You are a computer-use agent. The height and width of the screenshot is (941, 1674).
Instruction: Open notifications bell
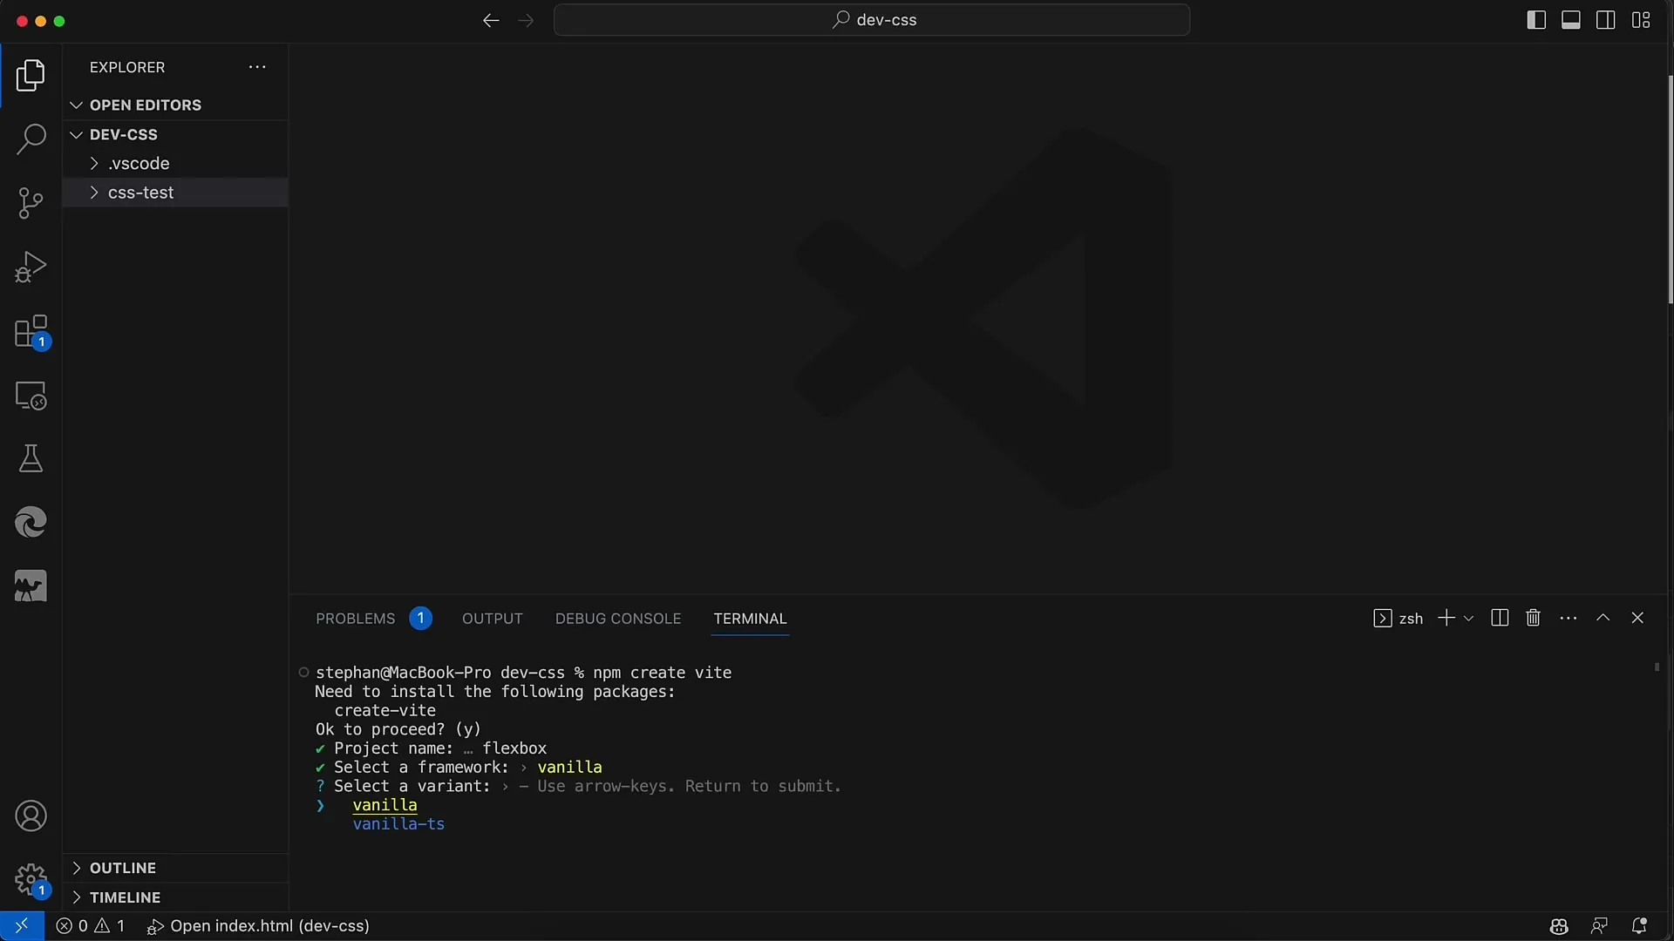1639,926
